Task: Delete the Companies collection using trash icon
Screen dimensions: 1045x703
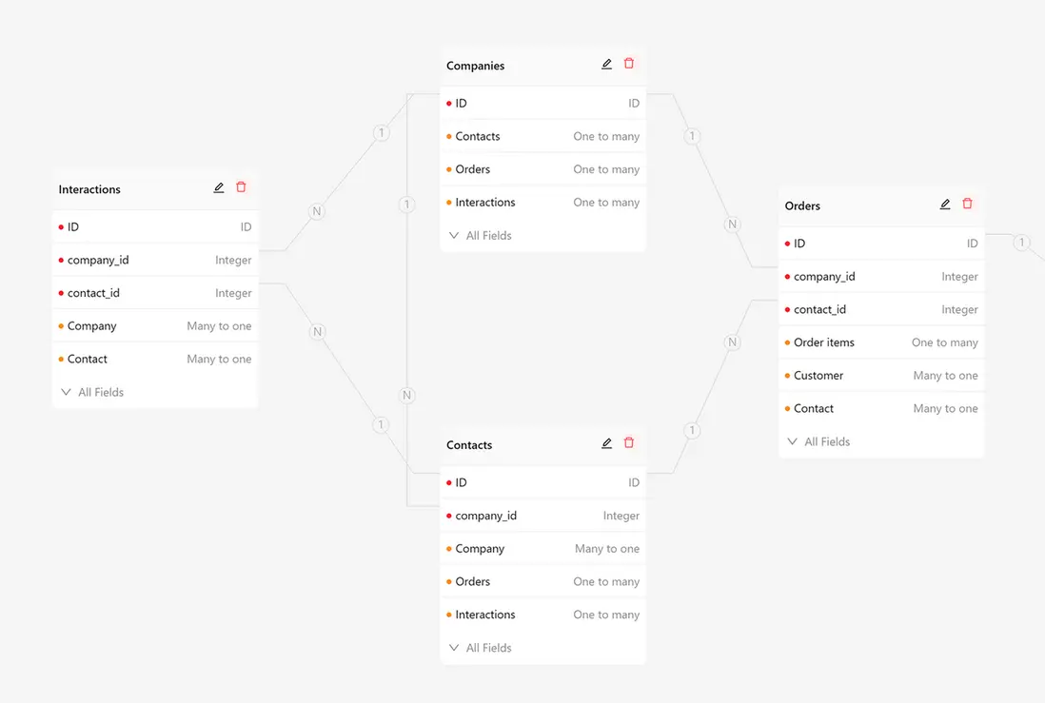Action: click(628, 63)
